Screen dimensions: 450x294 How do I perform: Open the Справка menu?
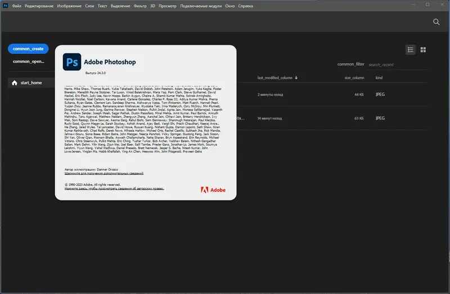point(245,6)
